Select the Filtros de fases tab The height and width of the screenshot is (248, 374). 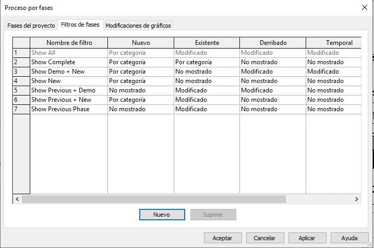click(80, 25)
